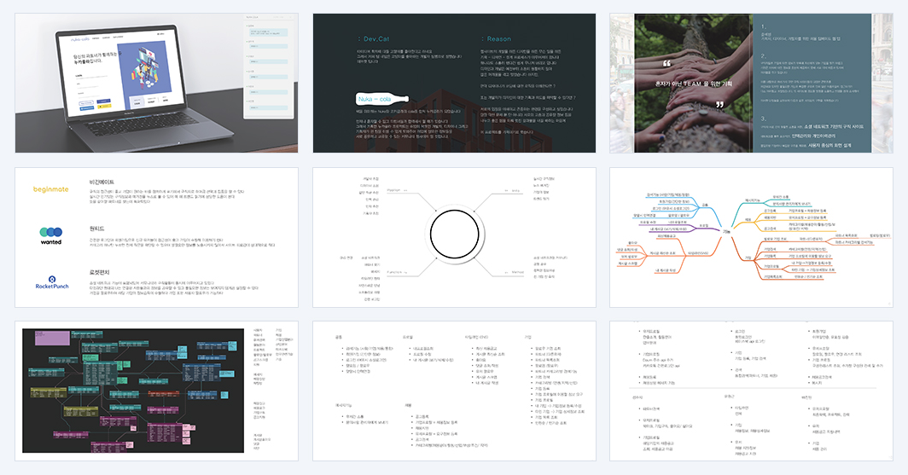
Task: Click the Nuka-cola bottle label
Action: tap(382, 99)
